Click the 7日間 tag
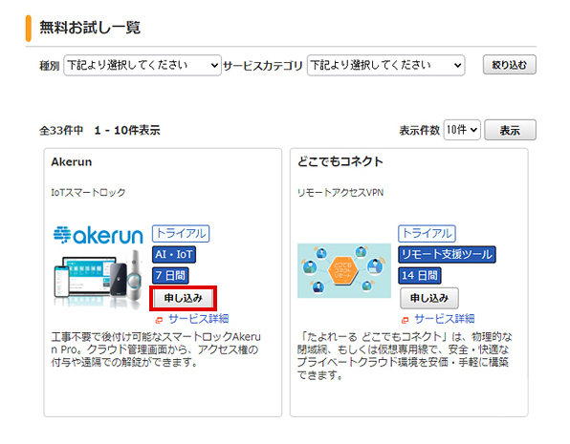The width and height of the screenshot is (570, 444). (x=170, y=276)
